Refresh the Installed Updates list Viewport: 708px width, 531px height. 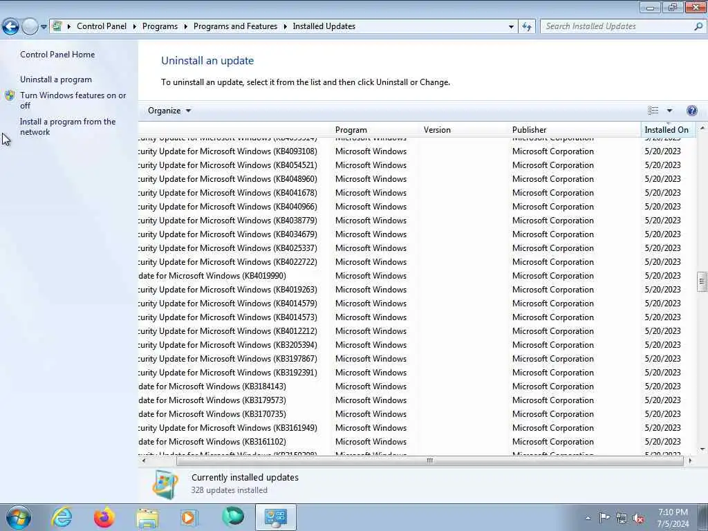pos(526,27)
